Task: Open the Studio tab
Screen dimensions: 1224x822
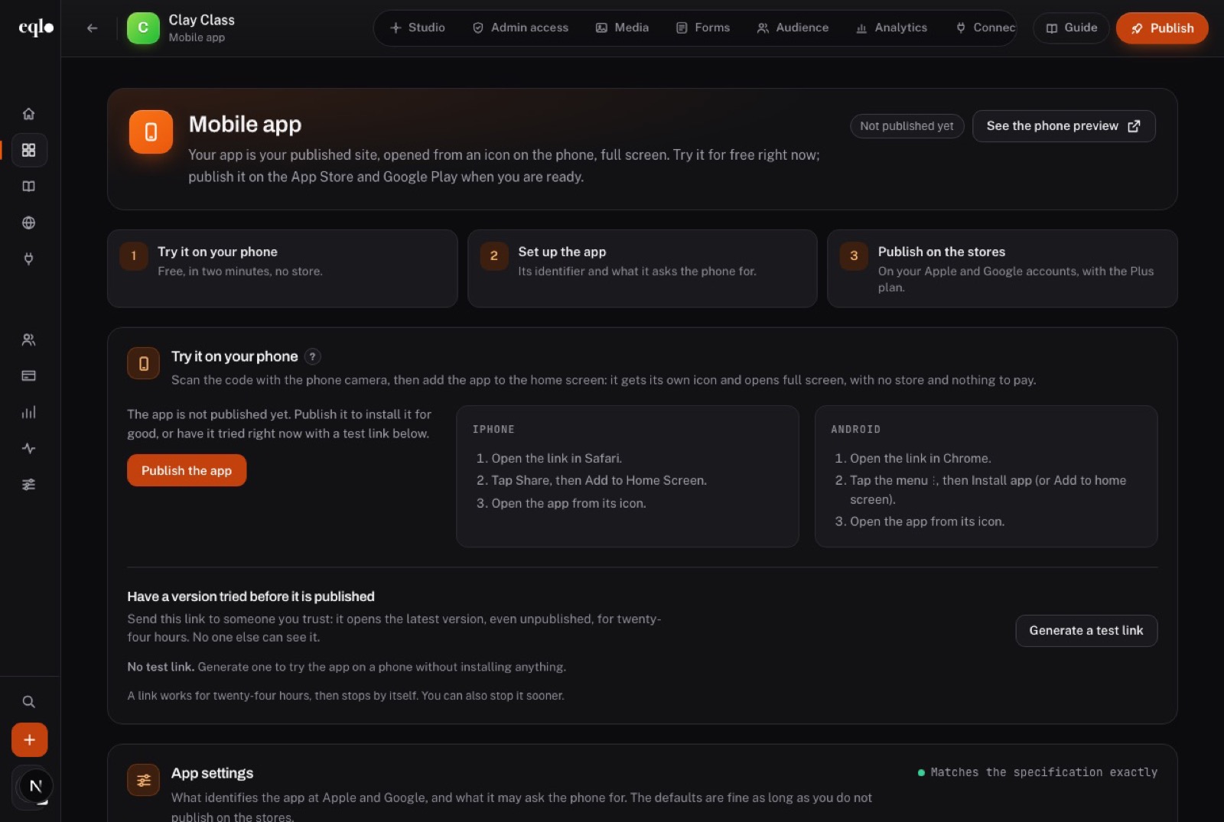Action: click(418, 28)
